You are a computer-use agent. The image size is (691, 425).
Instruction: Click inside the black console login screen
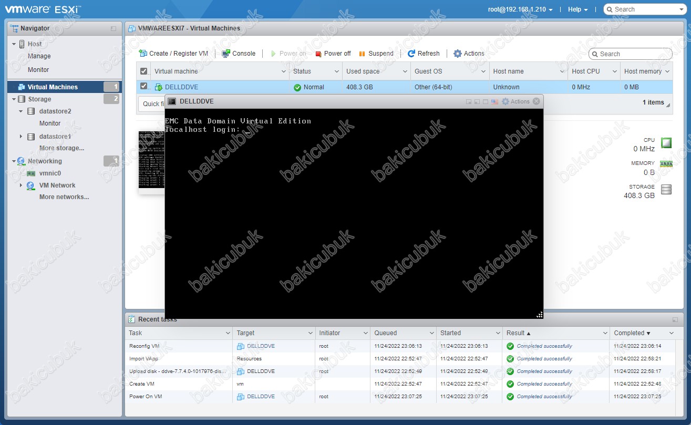coord(354,213)
